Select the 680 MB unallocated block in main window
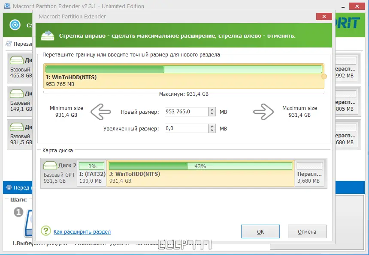369x255 pixels. coord(347,135)
